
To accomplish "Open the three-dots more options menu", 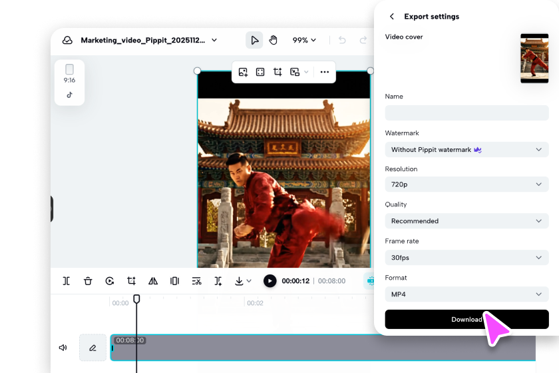I will [325, 72].
